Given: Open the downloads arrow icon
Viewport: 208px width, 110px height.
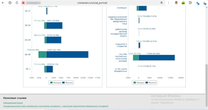Looking at the screenshot, I should (x=205, y=3).
